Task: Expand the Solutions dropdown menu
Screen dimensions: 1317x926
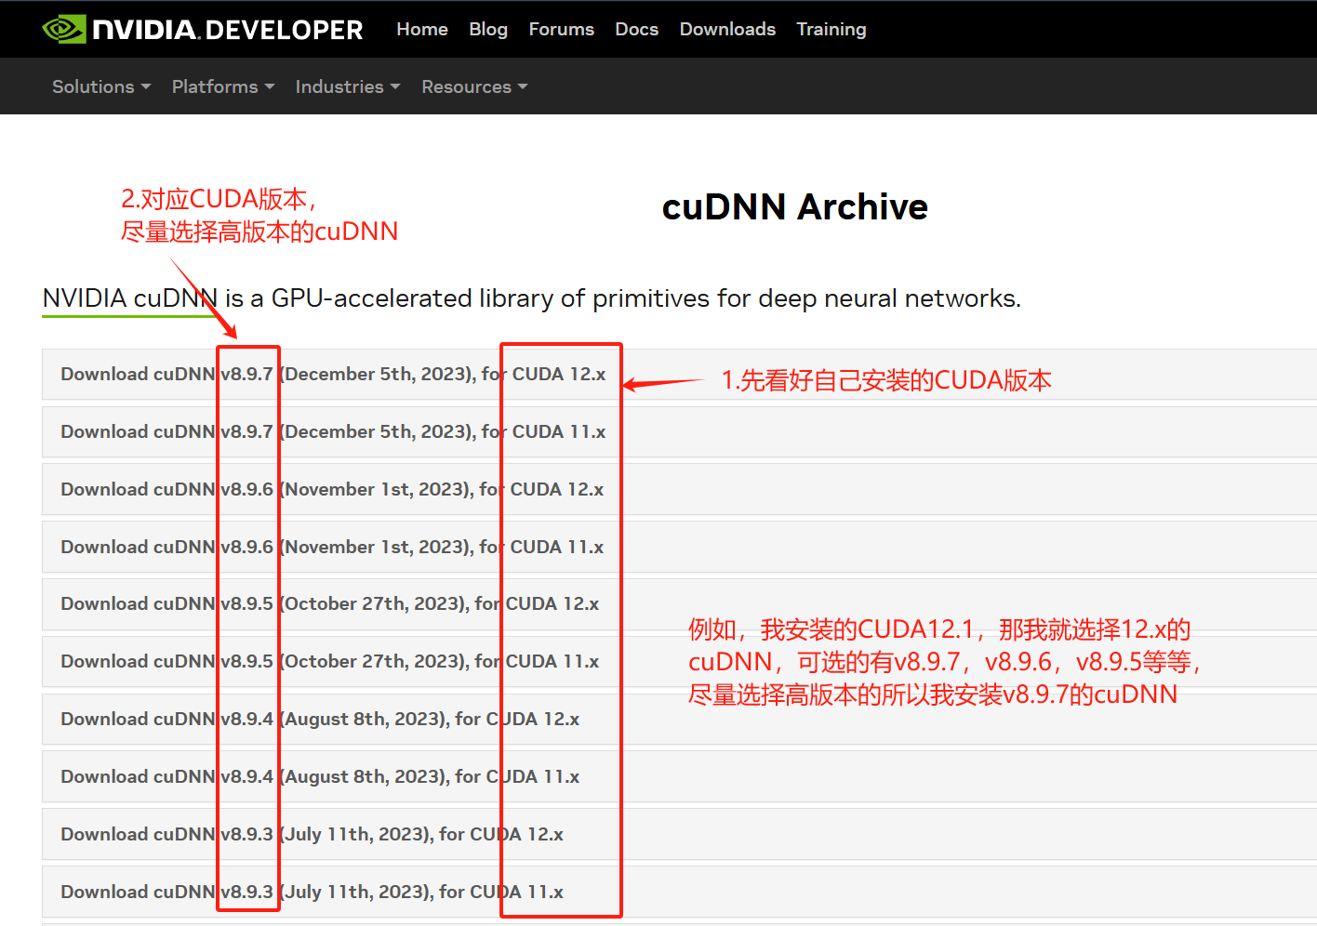Action: [x=101, y=86]
